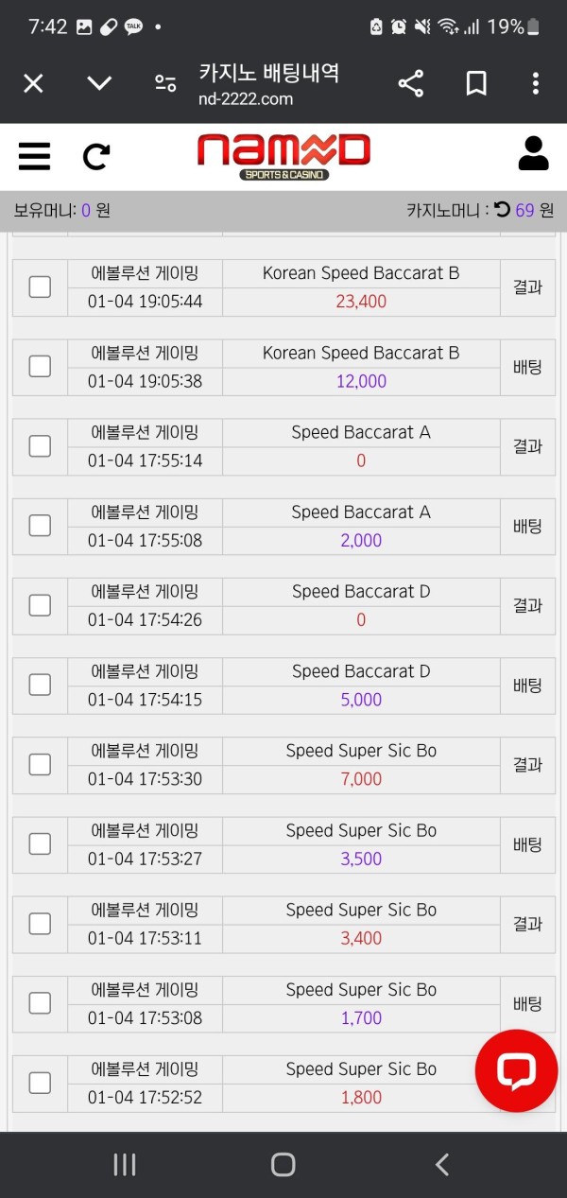Bookmark this page with the bookmark icon
This screenshot has height=1198, width=567.
tap(476, 84)
